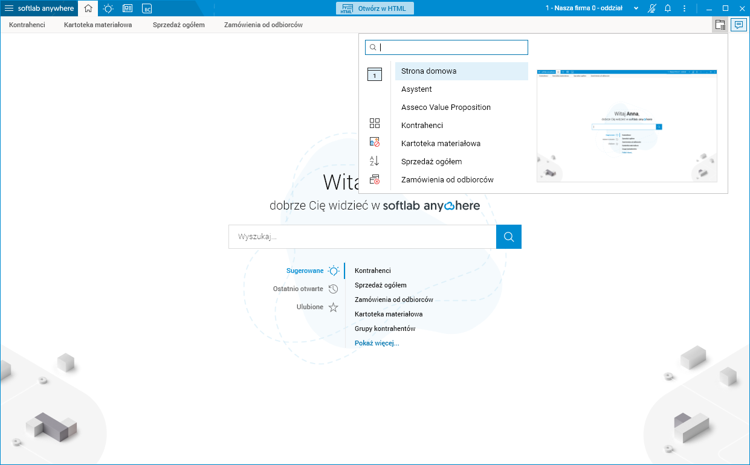
Task: Close the application window
Action: coord(742,8)
